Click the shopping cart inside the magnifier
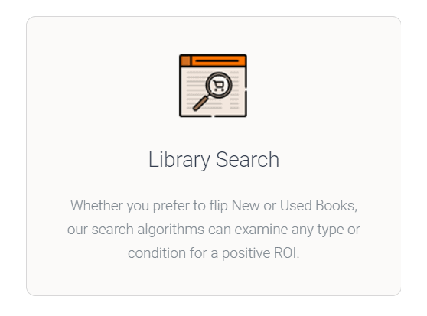Screen dimensions: 427x316 pos(219,86)
